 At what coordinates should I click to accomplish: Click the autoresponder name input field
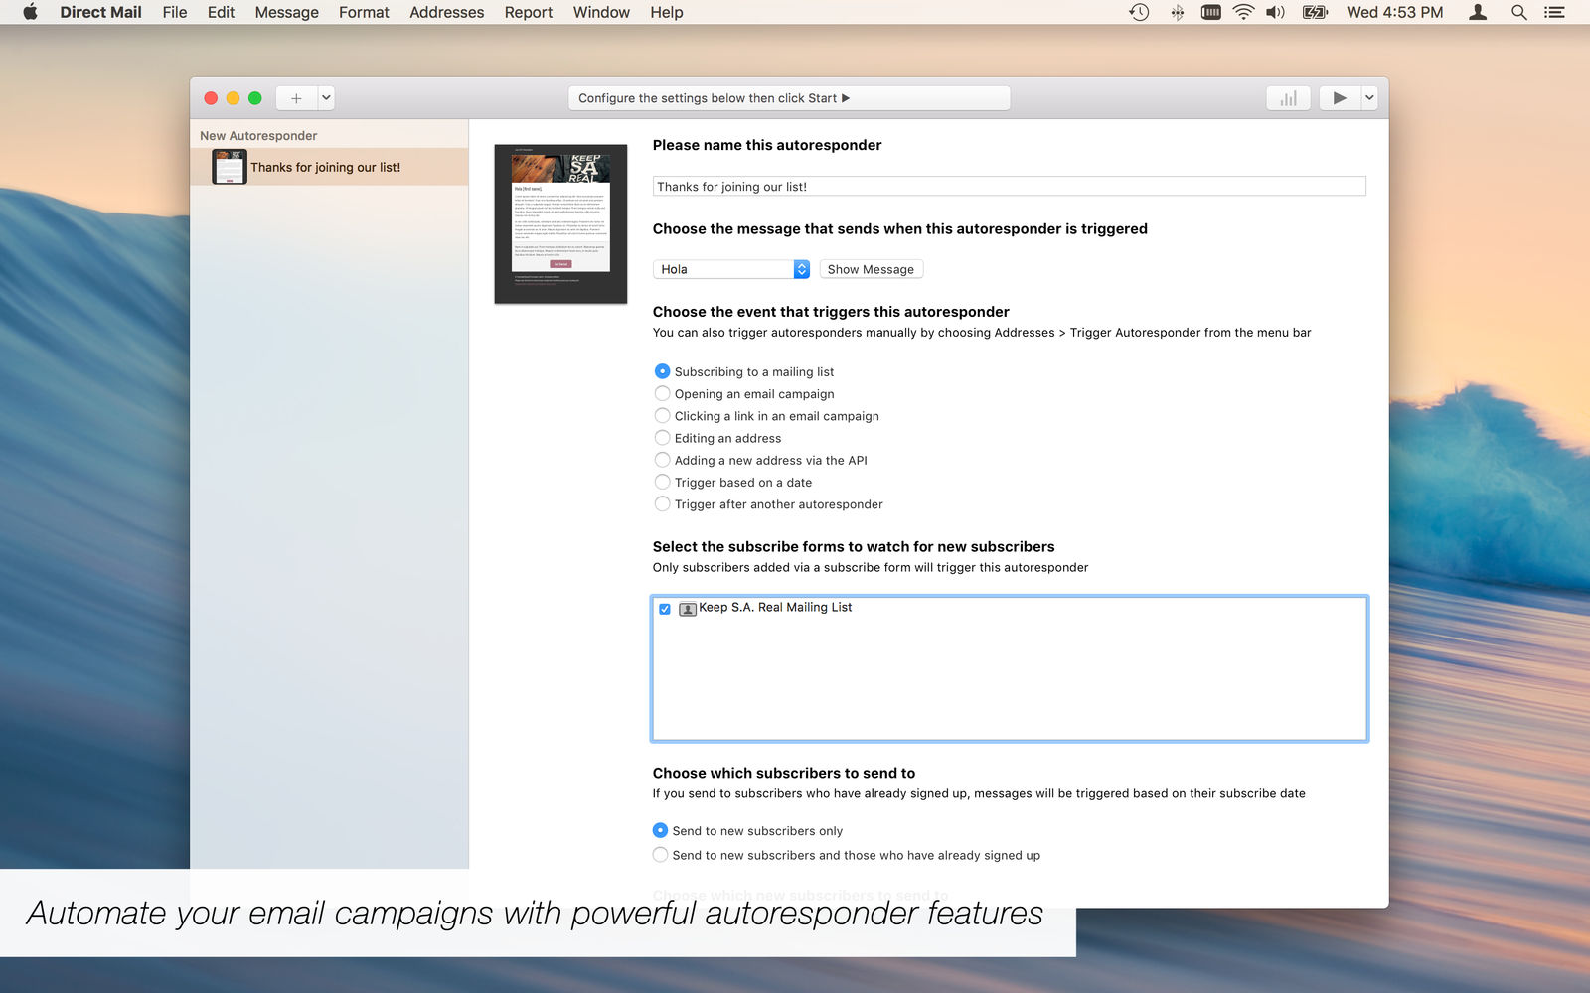tap(1009, 186)
